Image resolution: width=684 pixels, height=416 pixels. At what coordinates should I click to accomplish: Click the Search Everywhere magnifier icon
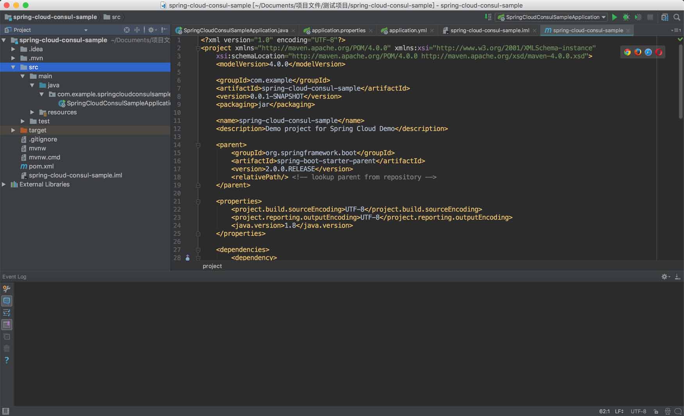(677, 17)
